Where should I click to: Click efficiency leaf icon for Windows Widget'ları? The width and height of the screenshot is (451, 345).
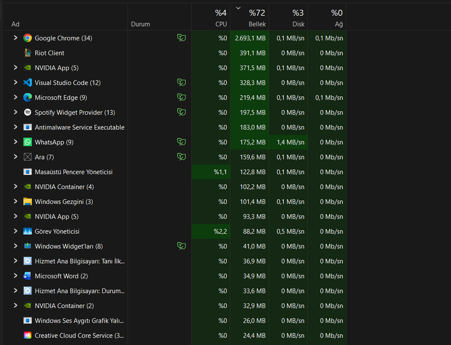[181, 246]
